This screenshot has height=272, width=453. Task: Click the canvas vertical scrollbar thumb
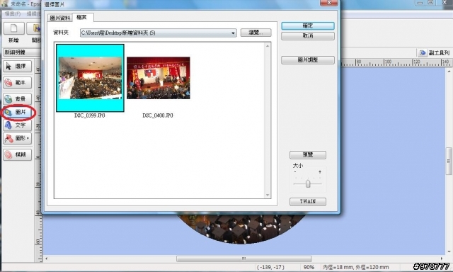pos(449,161)
